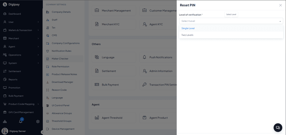Expand the System submenu chevron
The height and width of the screenshot is (135, 286).
38,63
